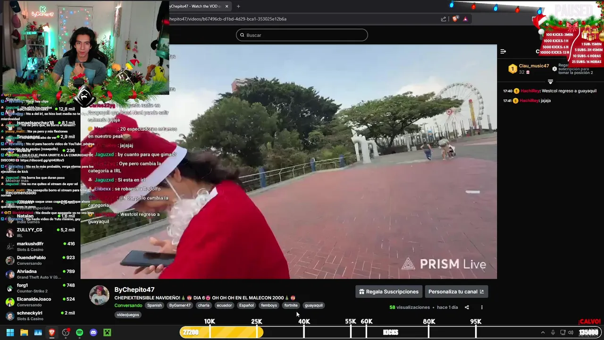This screenshot has width=604, height=340.
Task: Open Discord from the taskbar
Action: point(93,332)
